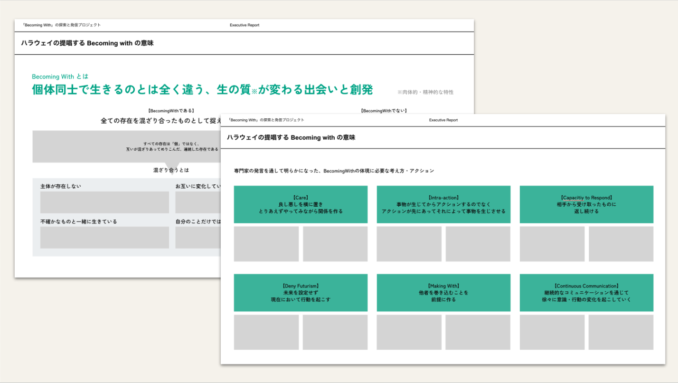The width and height of the screenshot is (678, 383).
Task: Select the 【Care】 green card
Action: click(300, 204)
